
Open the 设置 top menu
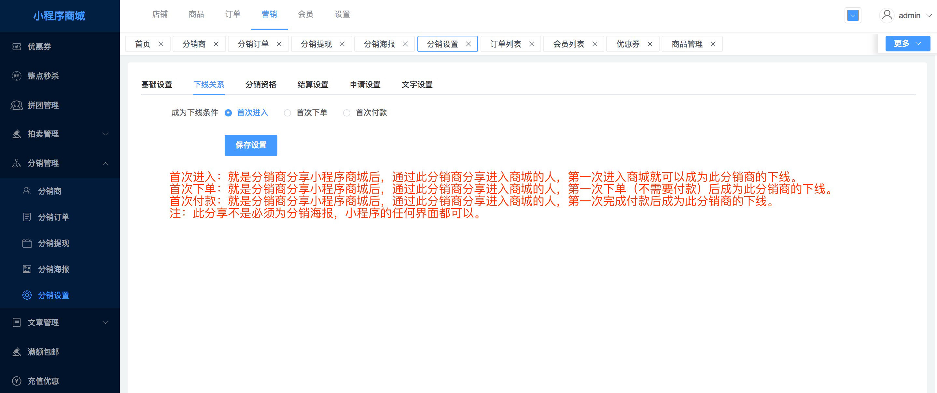click(x=342, y=15)
